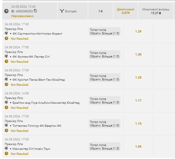
Task: Copy bet ID 4382388252 with copy icon
Action: click(x=36, y=11)
